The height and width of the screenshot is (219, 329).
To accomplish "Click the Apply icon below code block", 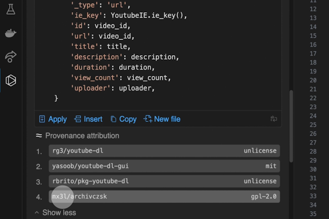I will point(43,119).
